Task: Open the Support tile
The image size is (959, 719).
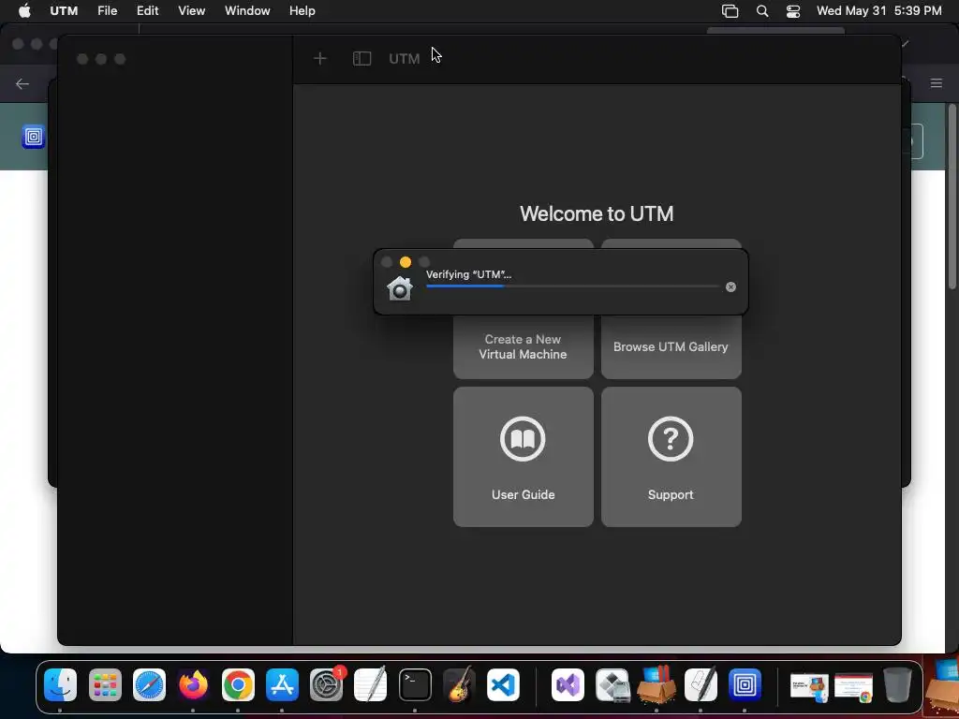Action: [x=671, y=457]
